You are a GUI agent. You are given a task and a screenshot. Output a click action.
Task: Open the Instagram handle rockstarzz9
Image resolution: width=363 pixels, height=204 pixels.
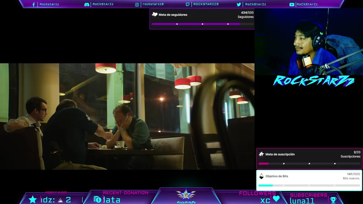pos(153,4)
